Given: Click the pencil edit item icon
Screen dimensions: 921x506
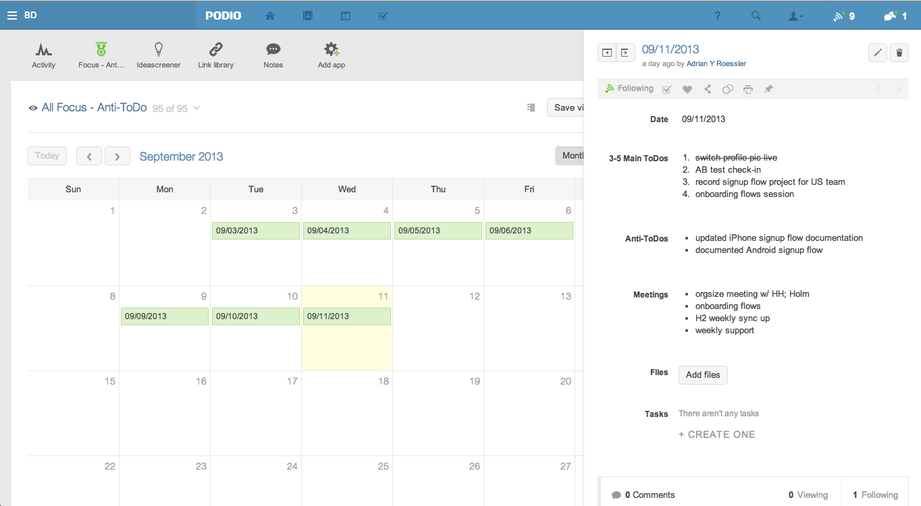Looking at the screenshot, I should coord(877,53).
